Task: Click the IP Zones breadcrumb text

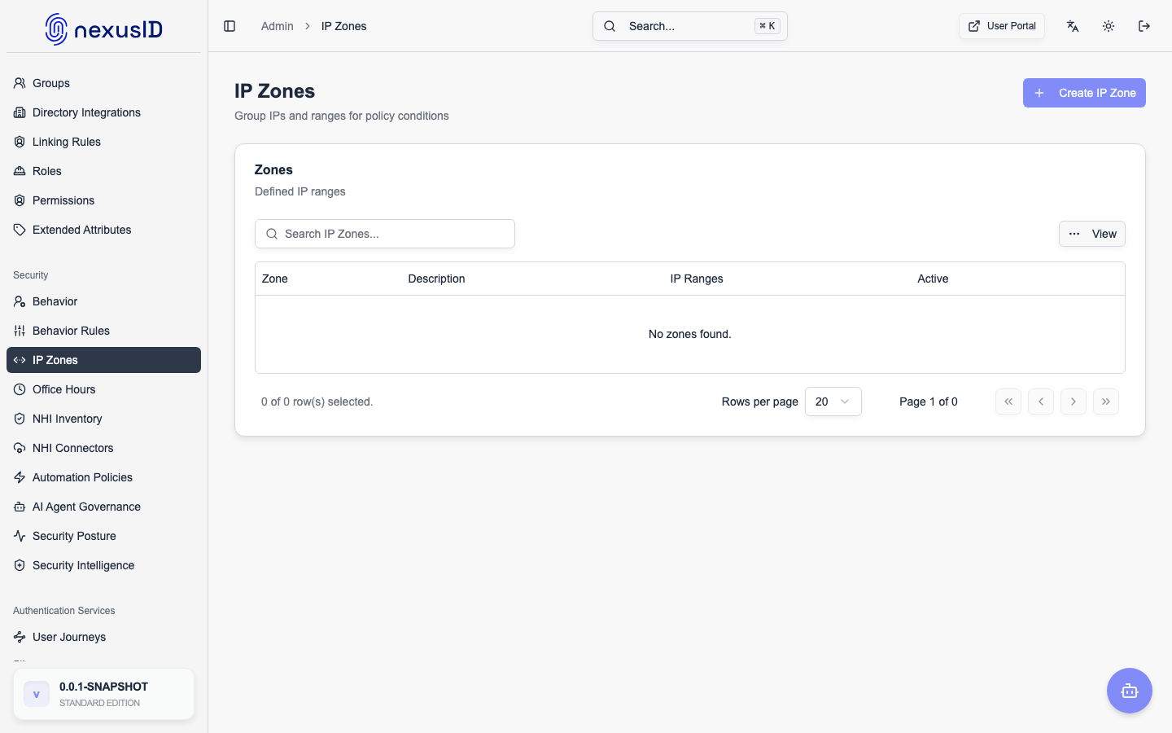Action: point(343,26)
